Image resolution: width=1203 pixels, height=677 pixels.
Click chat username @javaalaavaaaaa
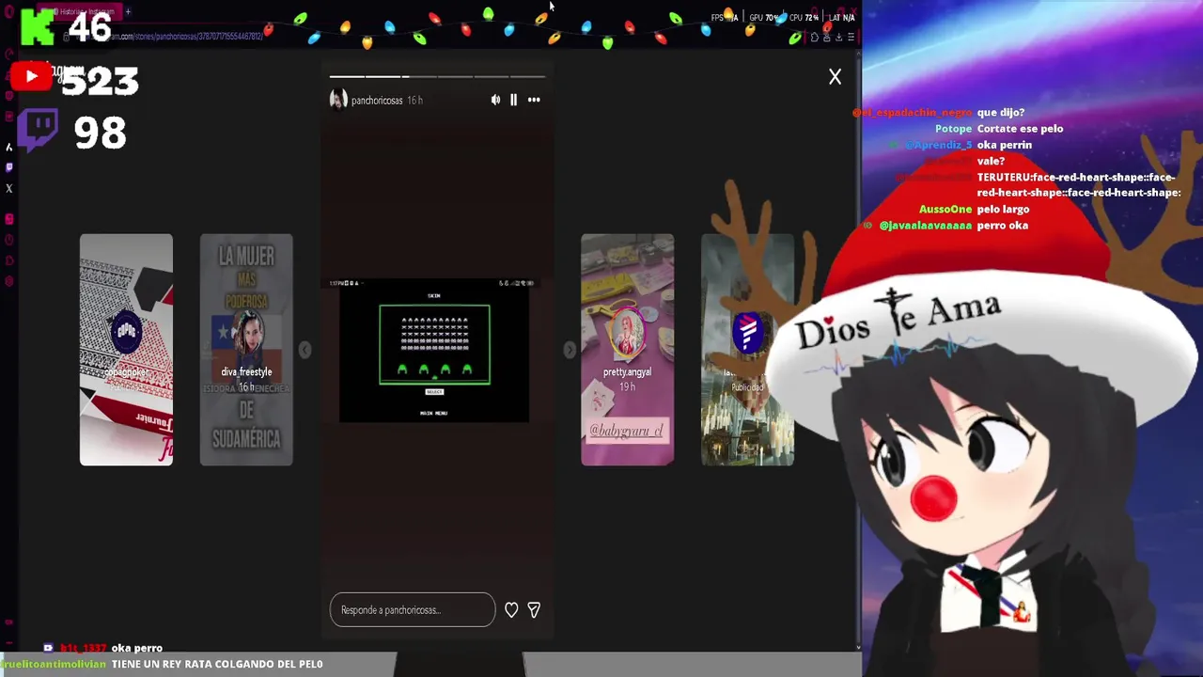coord(926,226)
